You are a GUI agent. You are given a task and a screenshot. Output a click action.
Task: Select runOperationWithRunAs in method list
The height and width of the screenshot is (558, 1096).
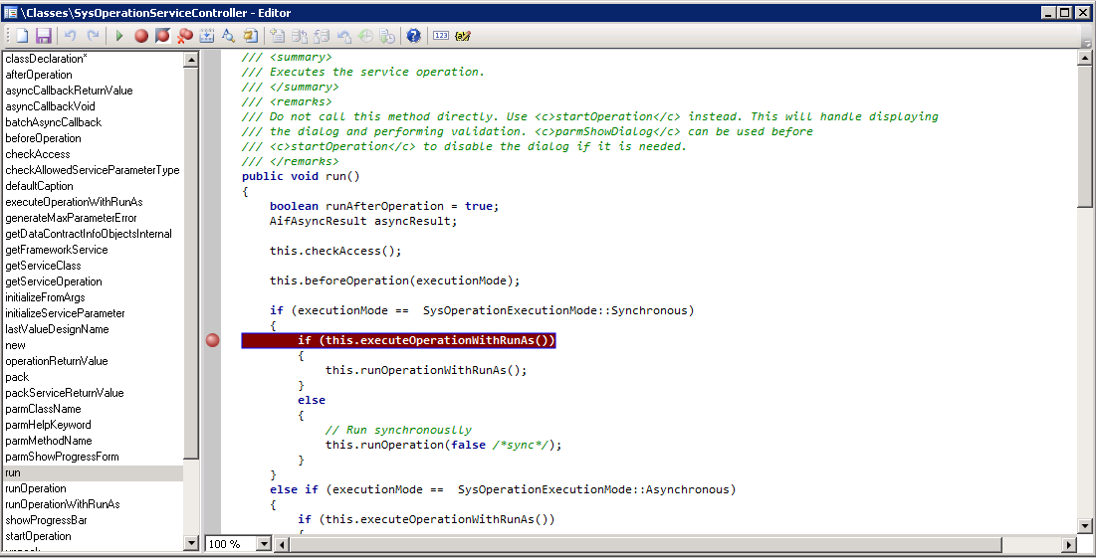63,504
